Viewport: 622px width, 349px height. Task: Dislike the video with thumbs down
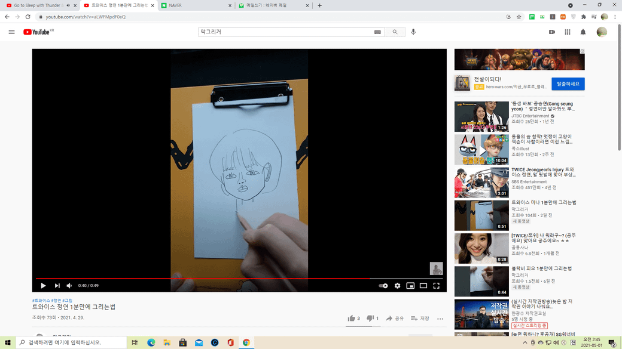pyautogui.click(x=370, y=319)
